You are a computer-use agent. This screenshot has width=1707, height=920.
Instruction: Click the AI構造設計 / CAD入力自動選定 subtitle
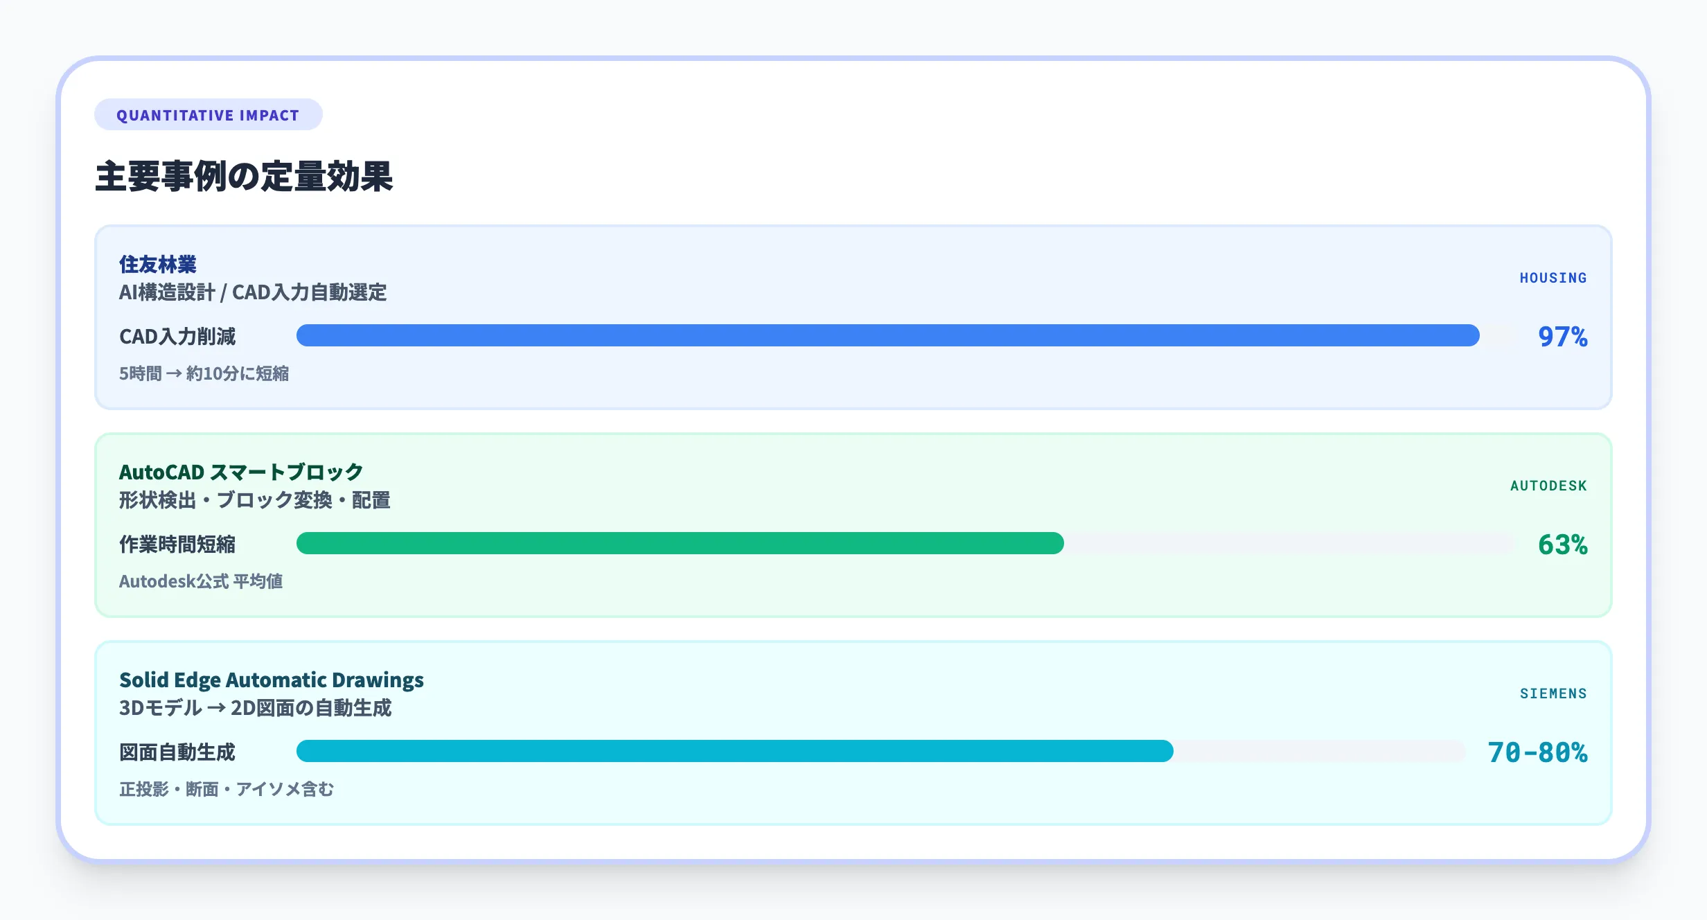pyautogui.click(x=253, y=292)
